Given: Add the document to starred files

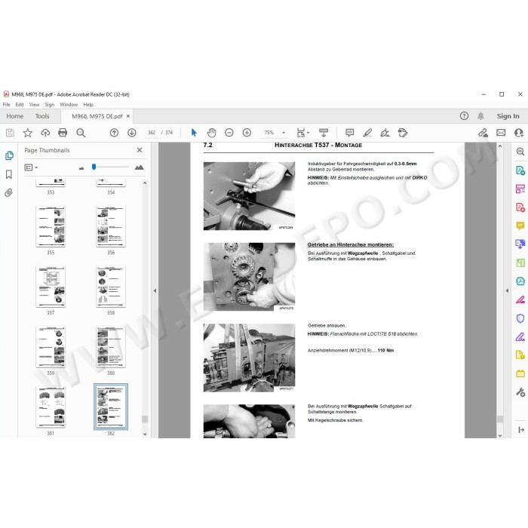Looking at the screenshot, I should [28, 133].
